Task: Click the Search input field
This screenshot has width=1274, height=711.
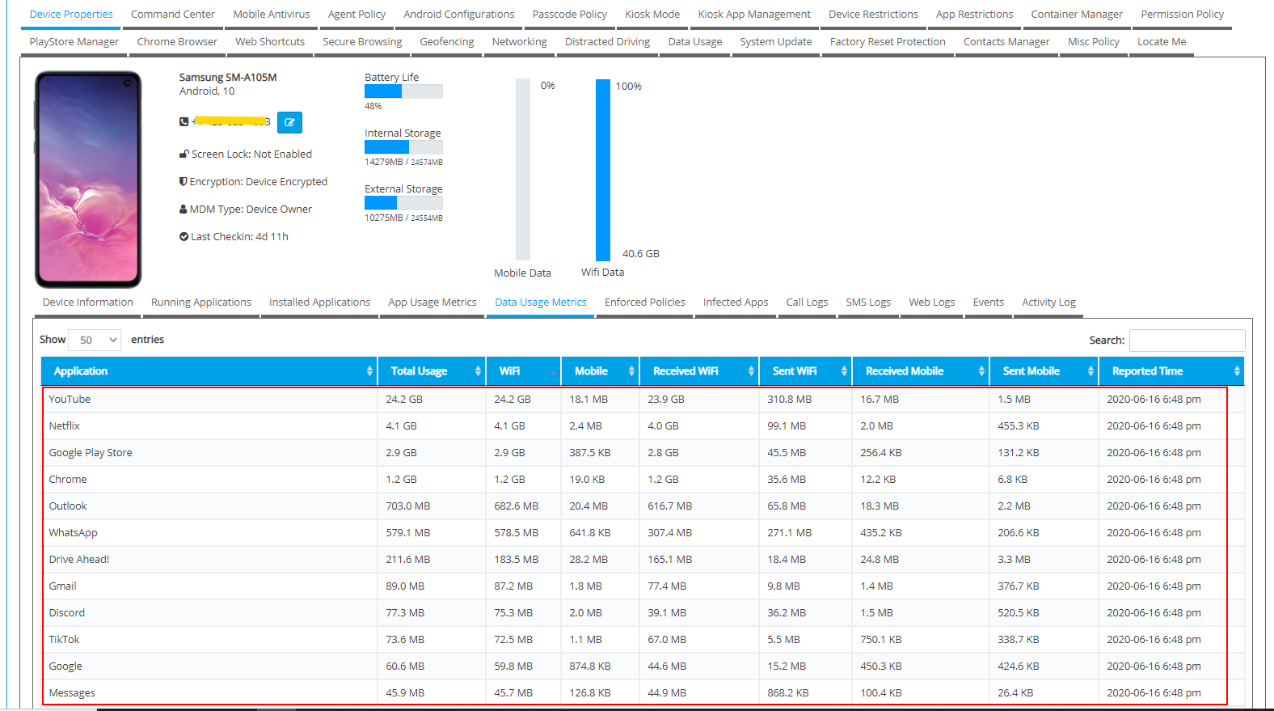Action: 1187,341
